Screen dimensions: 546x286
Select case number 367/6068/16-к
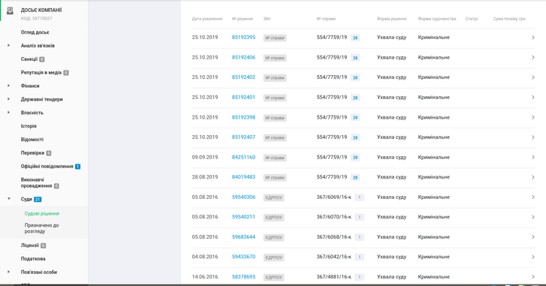point(334,237)
